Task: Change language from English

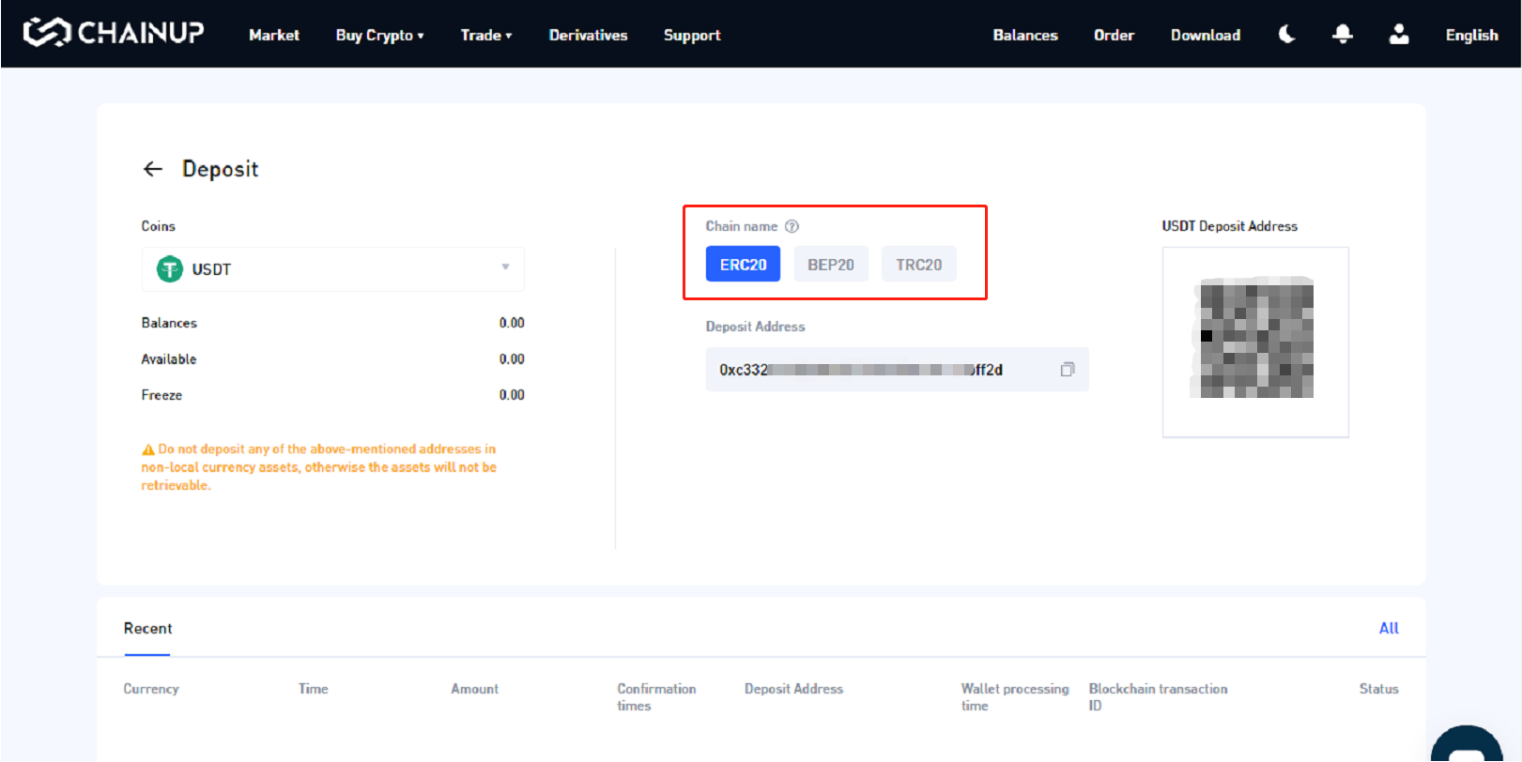Action: pyautogui.click(x=1470, y=36)
